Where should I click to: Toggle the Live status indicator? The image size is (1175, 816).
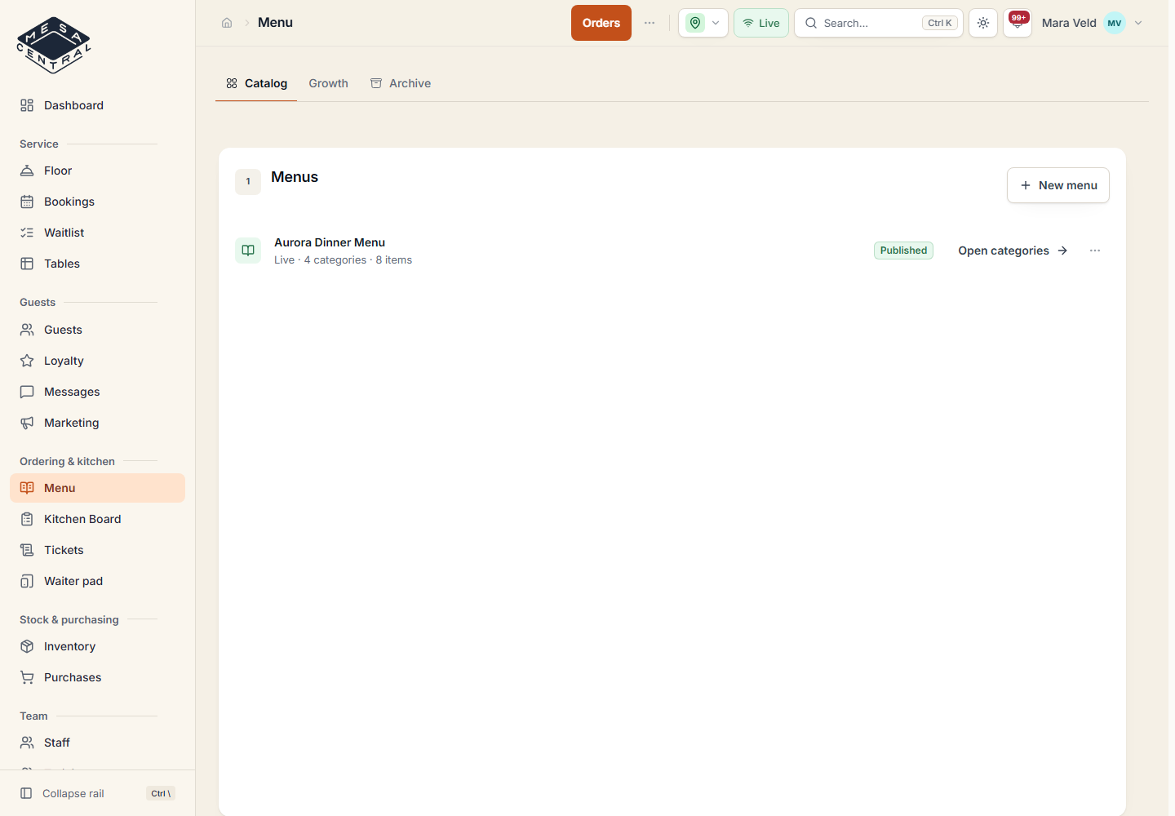[x=761, y=23]
